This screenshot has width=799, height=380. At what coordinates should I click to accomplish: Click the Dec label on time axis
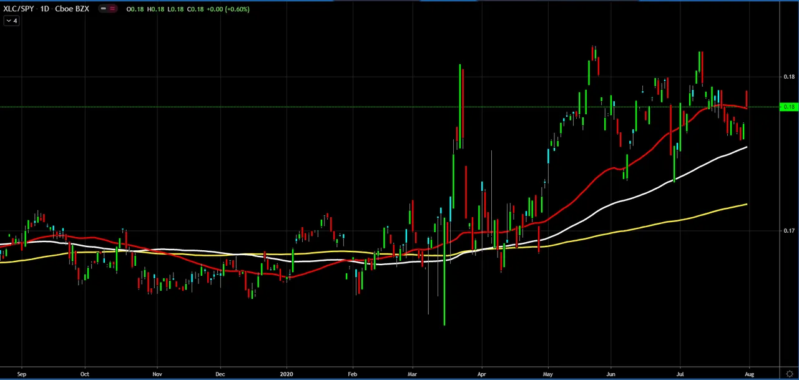pyautogui.click(x=220, y=374)
